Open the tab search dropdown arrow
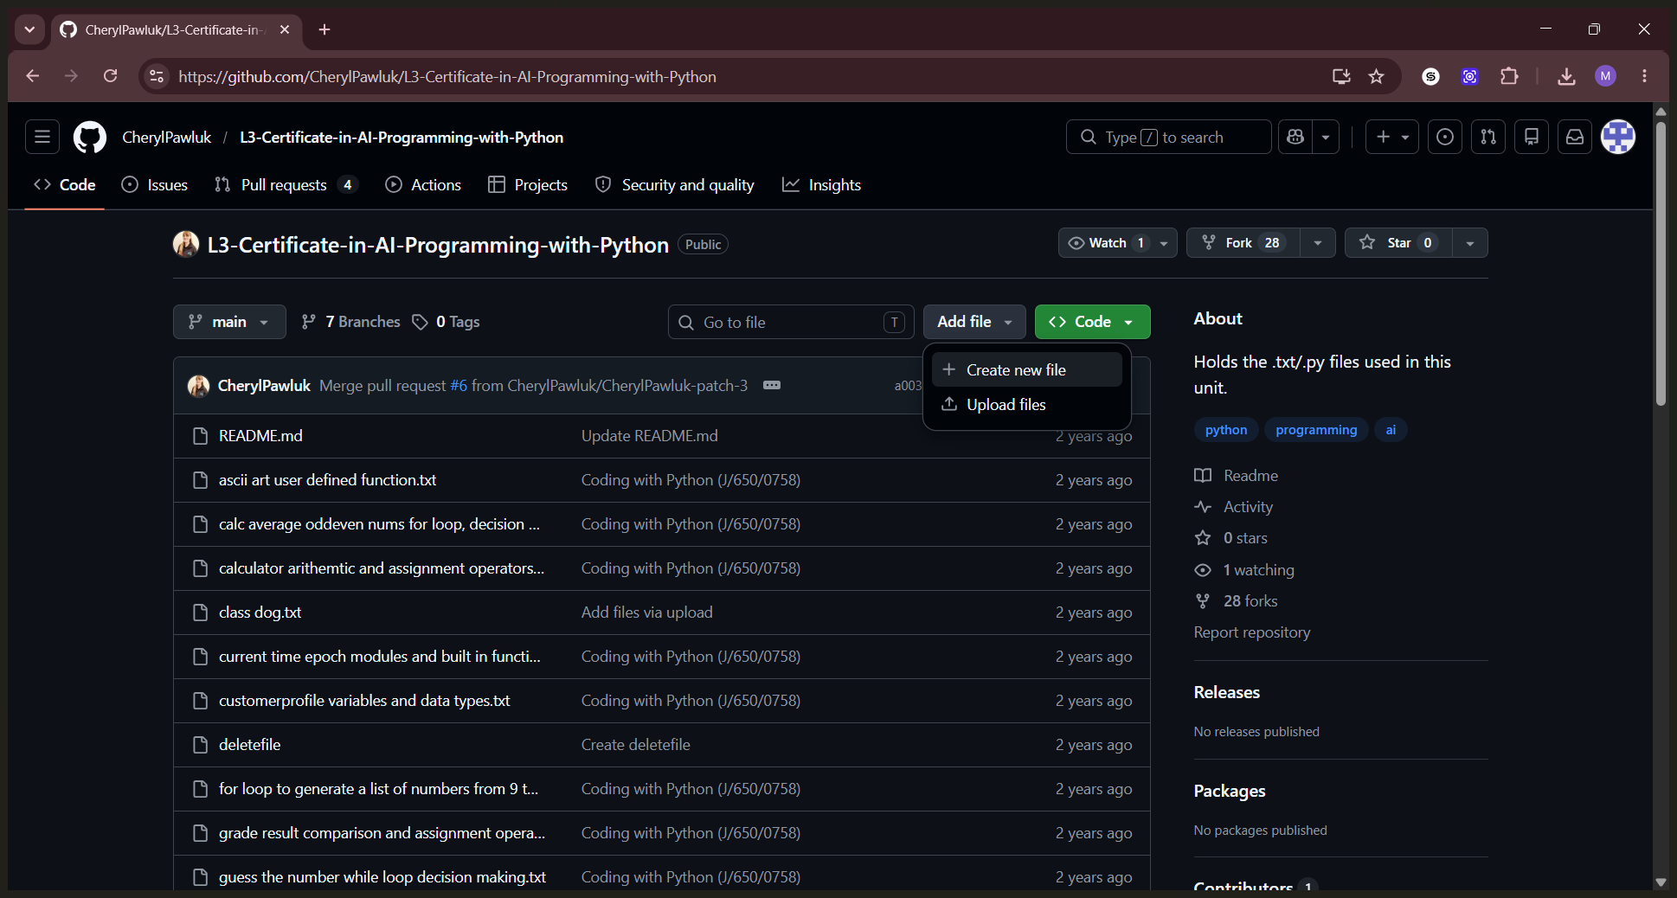Screen dimensions: 1677x898 pos(29,29)
